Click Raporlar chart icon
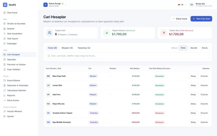This screenshot has width=217, height=136. 5,96
